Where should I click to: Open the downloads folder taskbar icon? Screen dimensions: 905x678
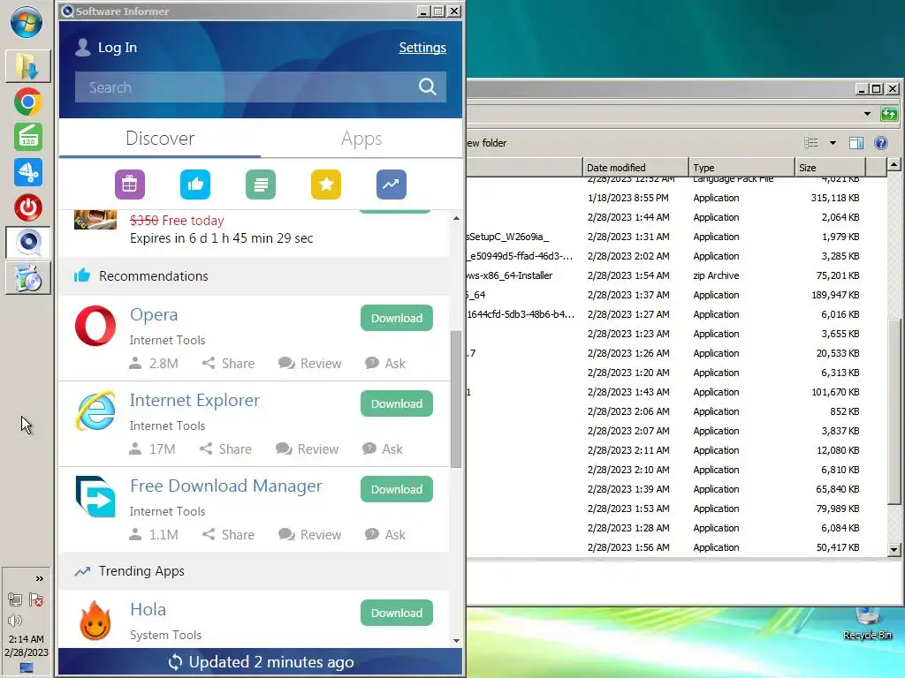pos(27,66)
